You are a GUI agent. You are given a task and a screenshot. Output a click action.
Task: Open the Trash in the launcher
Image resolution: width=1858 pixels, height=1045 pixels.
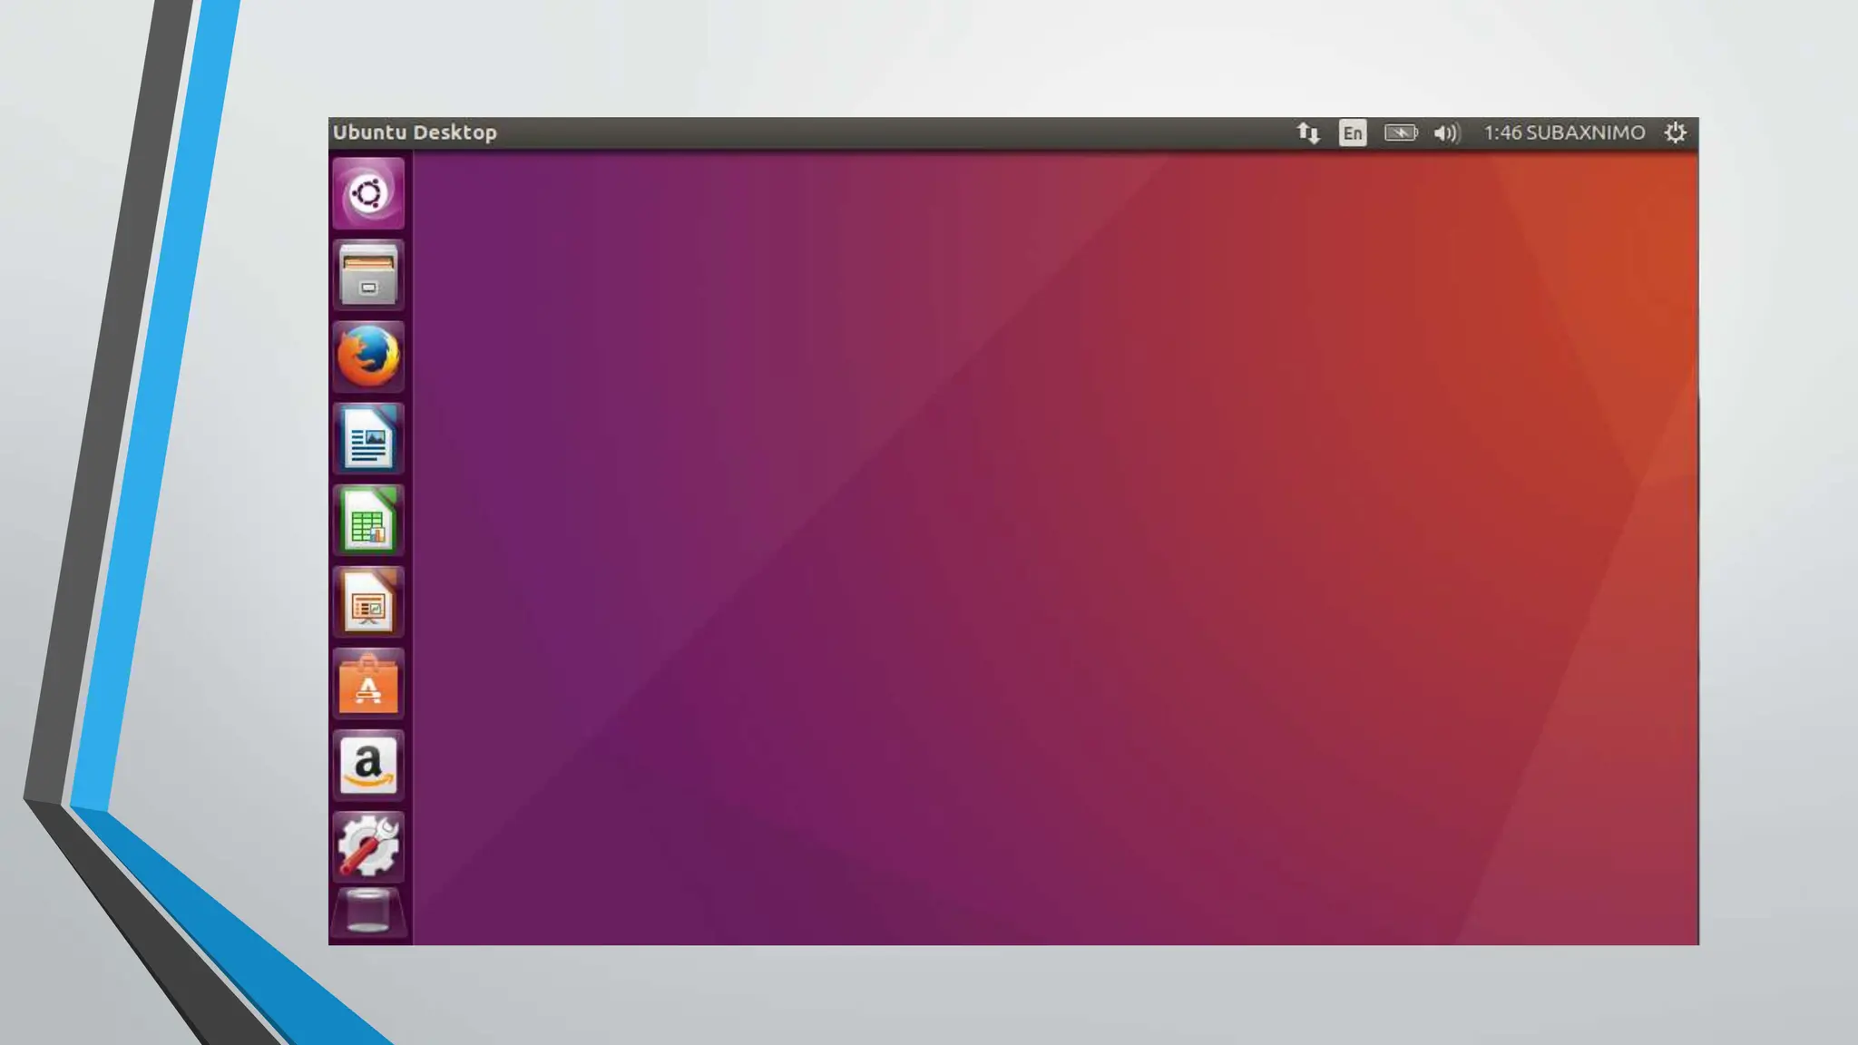(x=367, y=912)
